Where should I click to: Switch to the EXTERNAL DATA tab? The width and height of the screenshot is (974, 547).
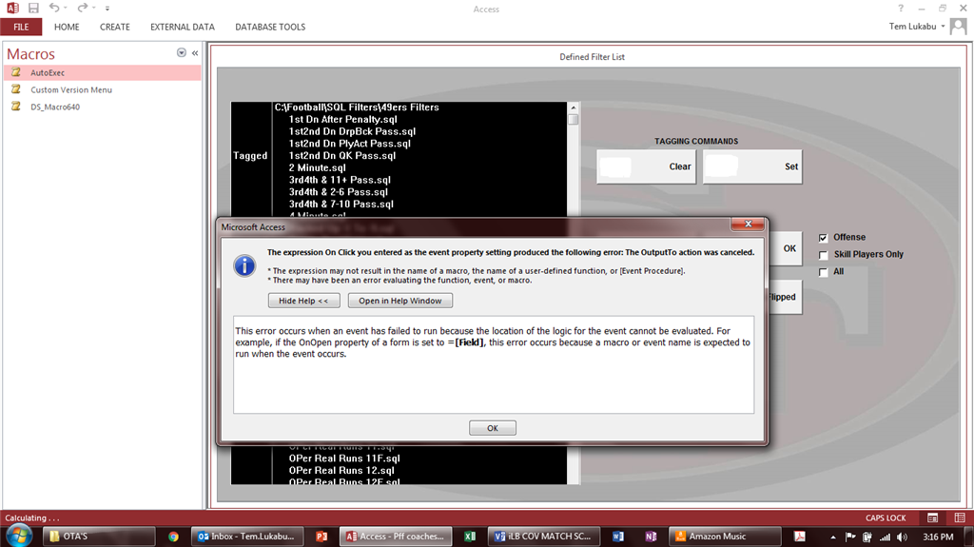pos(182,27)
